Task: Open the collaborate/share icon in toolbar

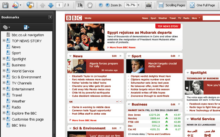Action: (x=15, y=5)
